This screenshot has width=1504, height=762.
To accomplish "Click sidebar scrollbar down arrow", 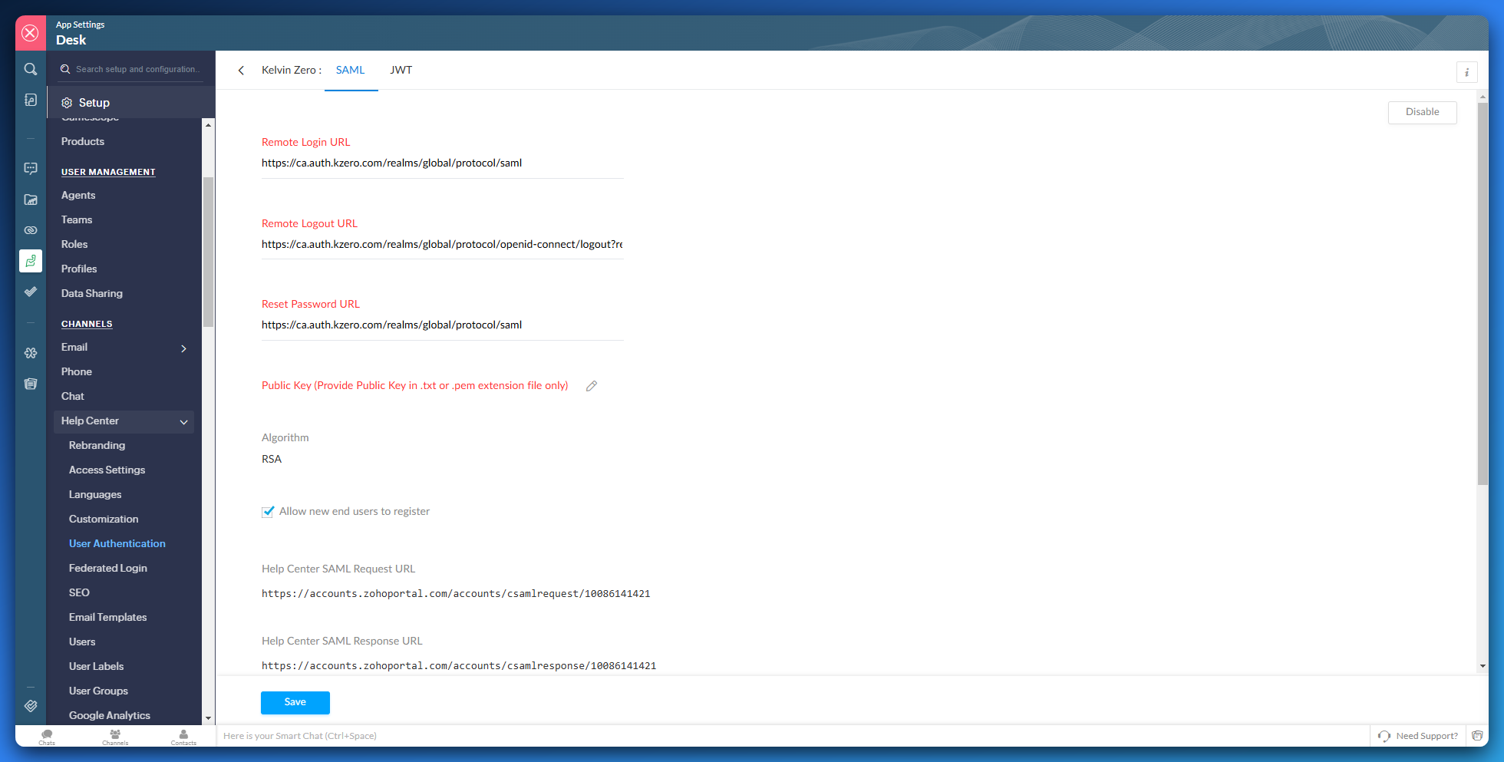I will (208, 718).
